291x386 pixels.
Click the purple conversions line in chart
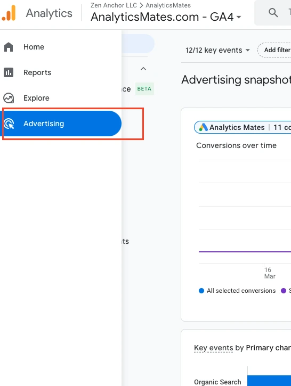tap(245, 252)
